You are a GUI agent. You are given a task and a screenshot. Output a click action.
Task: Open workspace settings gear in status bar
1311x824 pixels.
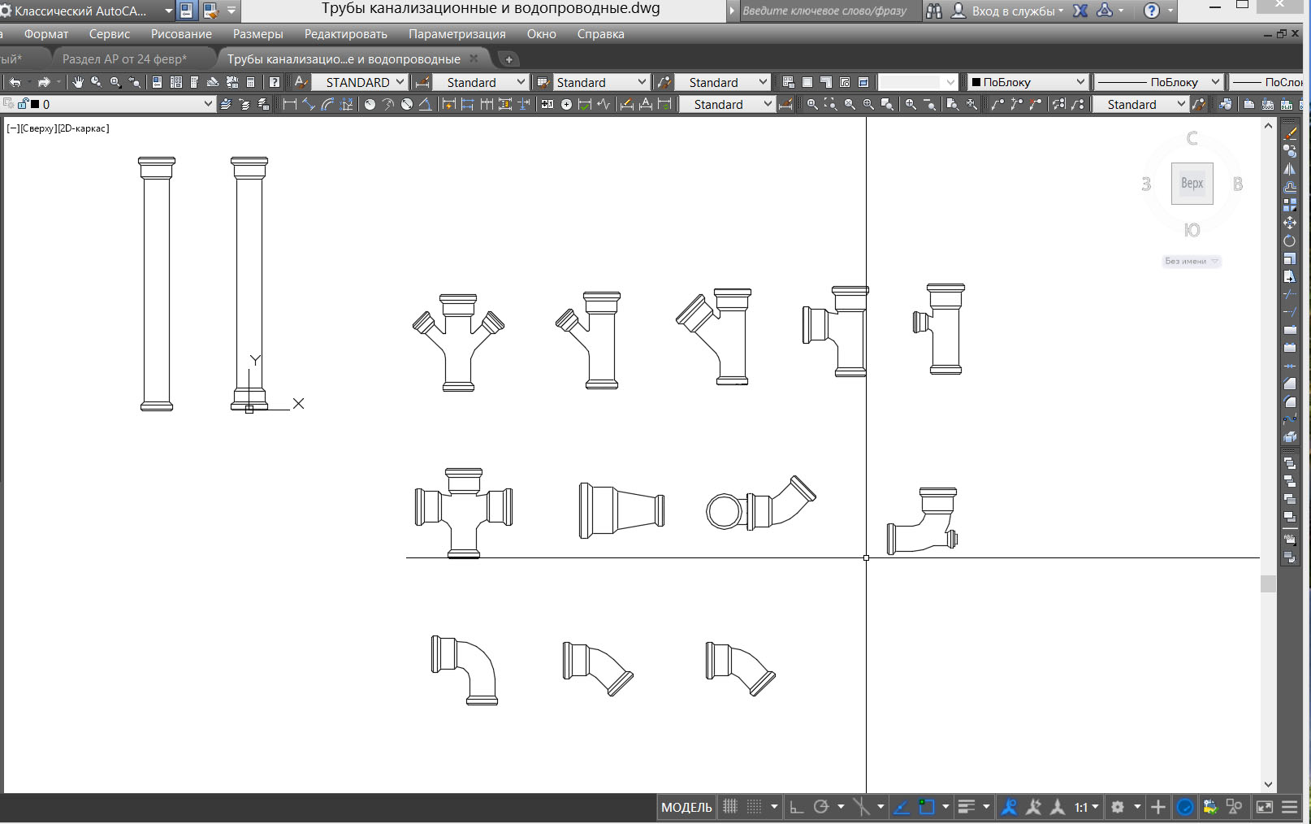coord(1118,807)
